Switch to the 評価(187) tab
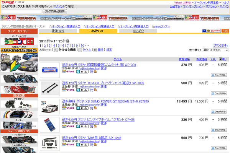Viewport: 230px width, 153px height. point(58,31)
